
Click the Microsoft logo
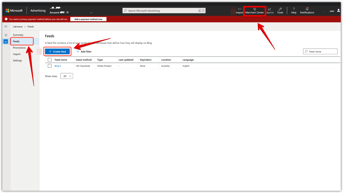tap(14, 11)
